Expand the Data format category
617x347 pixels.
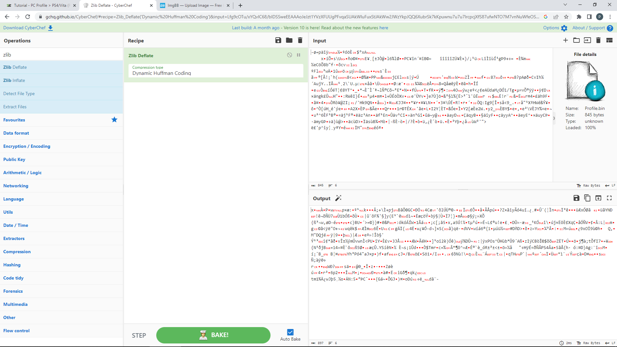click(61, 133)
